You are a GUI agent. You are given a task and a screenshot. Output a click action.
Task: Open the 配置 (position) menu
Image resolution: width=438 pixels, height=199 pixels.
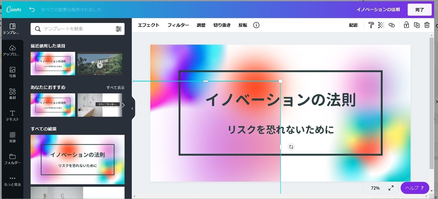click(353, 25)
